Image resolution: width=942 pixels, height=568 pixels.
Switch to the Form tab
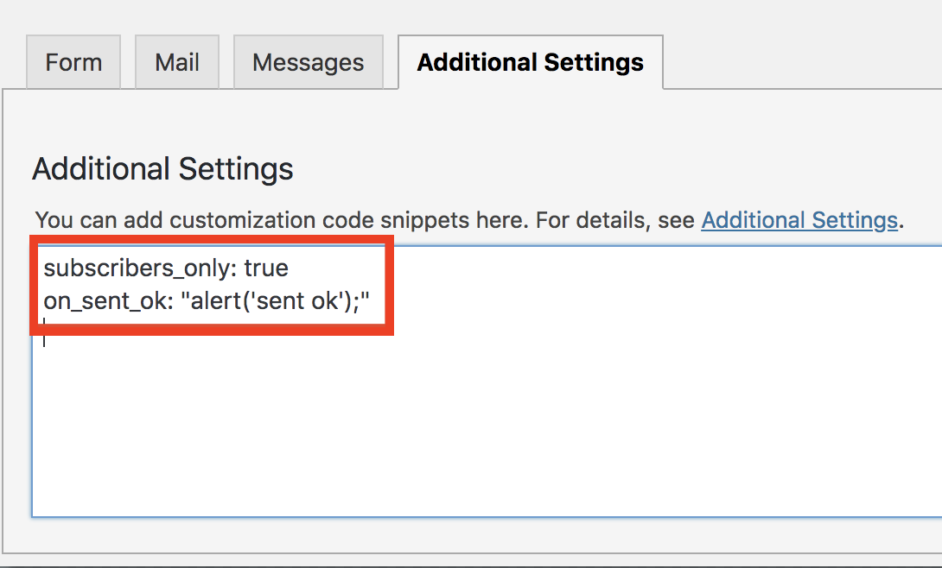pyautogui.click(x=73, y=61)
